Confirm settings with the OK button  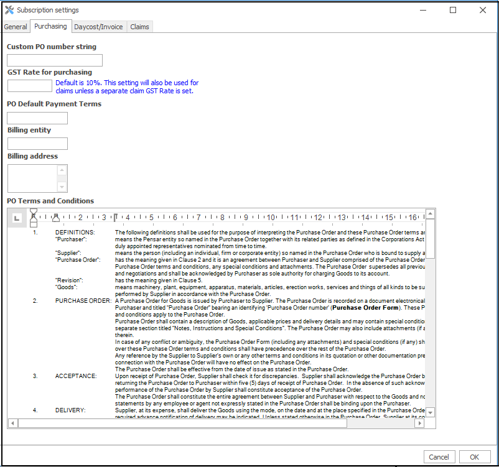(474, 457)
